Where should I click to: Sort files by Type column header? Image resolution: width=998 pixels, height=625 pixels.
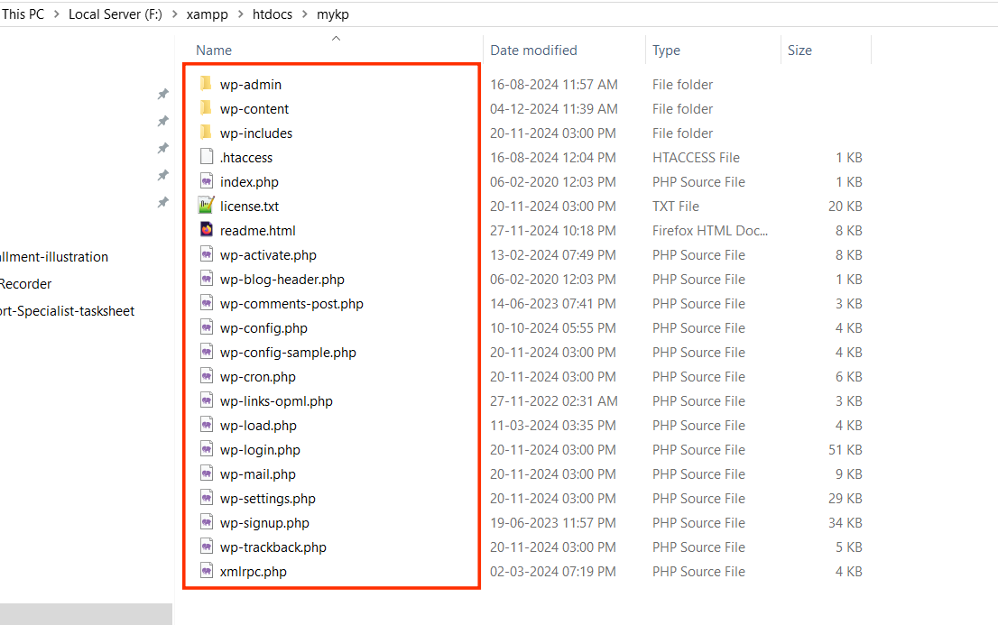pos(666,51)
